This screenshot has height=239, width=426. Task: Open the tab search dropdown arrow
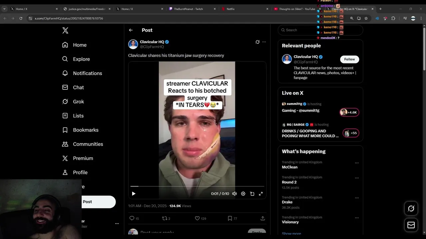(x=4, y=9)
